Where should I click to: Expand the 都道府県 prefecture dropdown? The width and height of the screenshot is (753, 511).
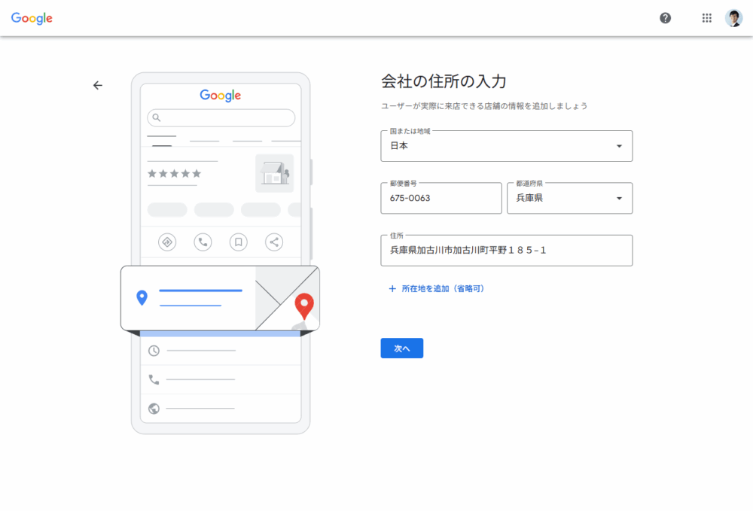click(569, 199)
